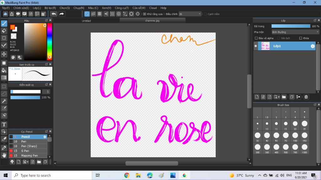Select the Move tool
This screenshot has width=321, height=180.
coord(4,54)
